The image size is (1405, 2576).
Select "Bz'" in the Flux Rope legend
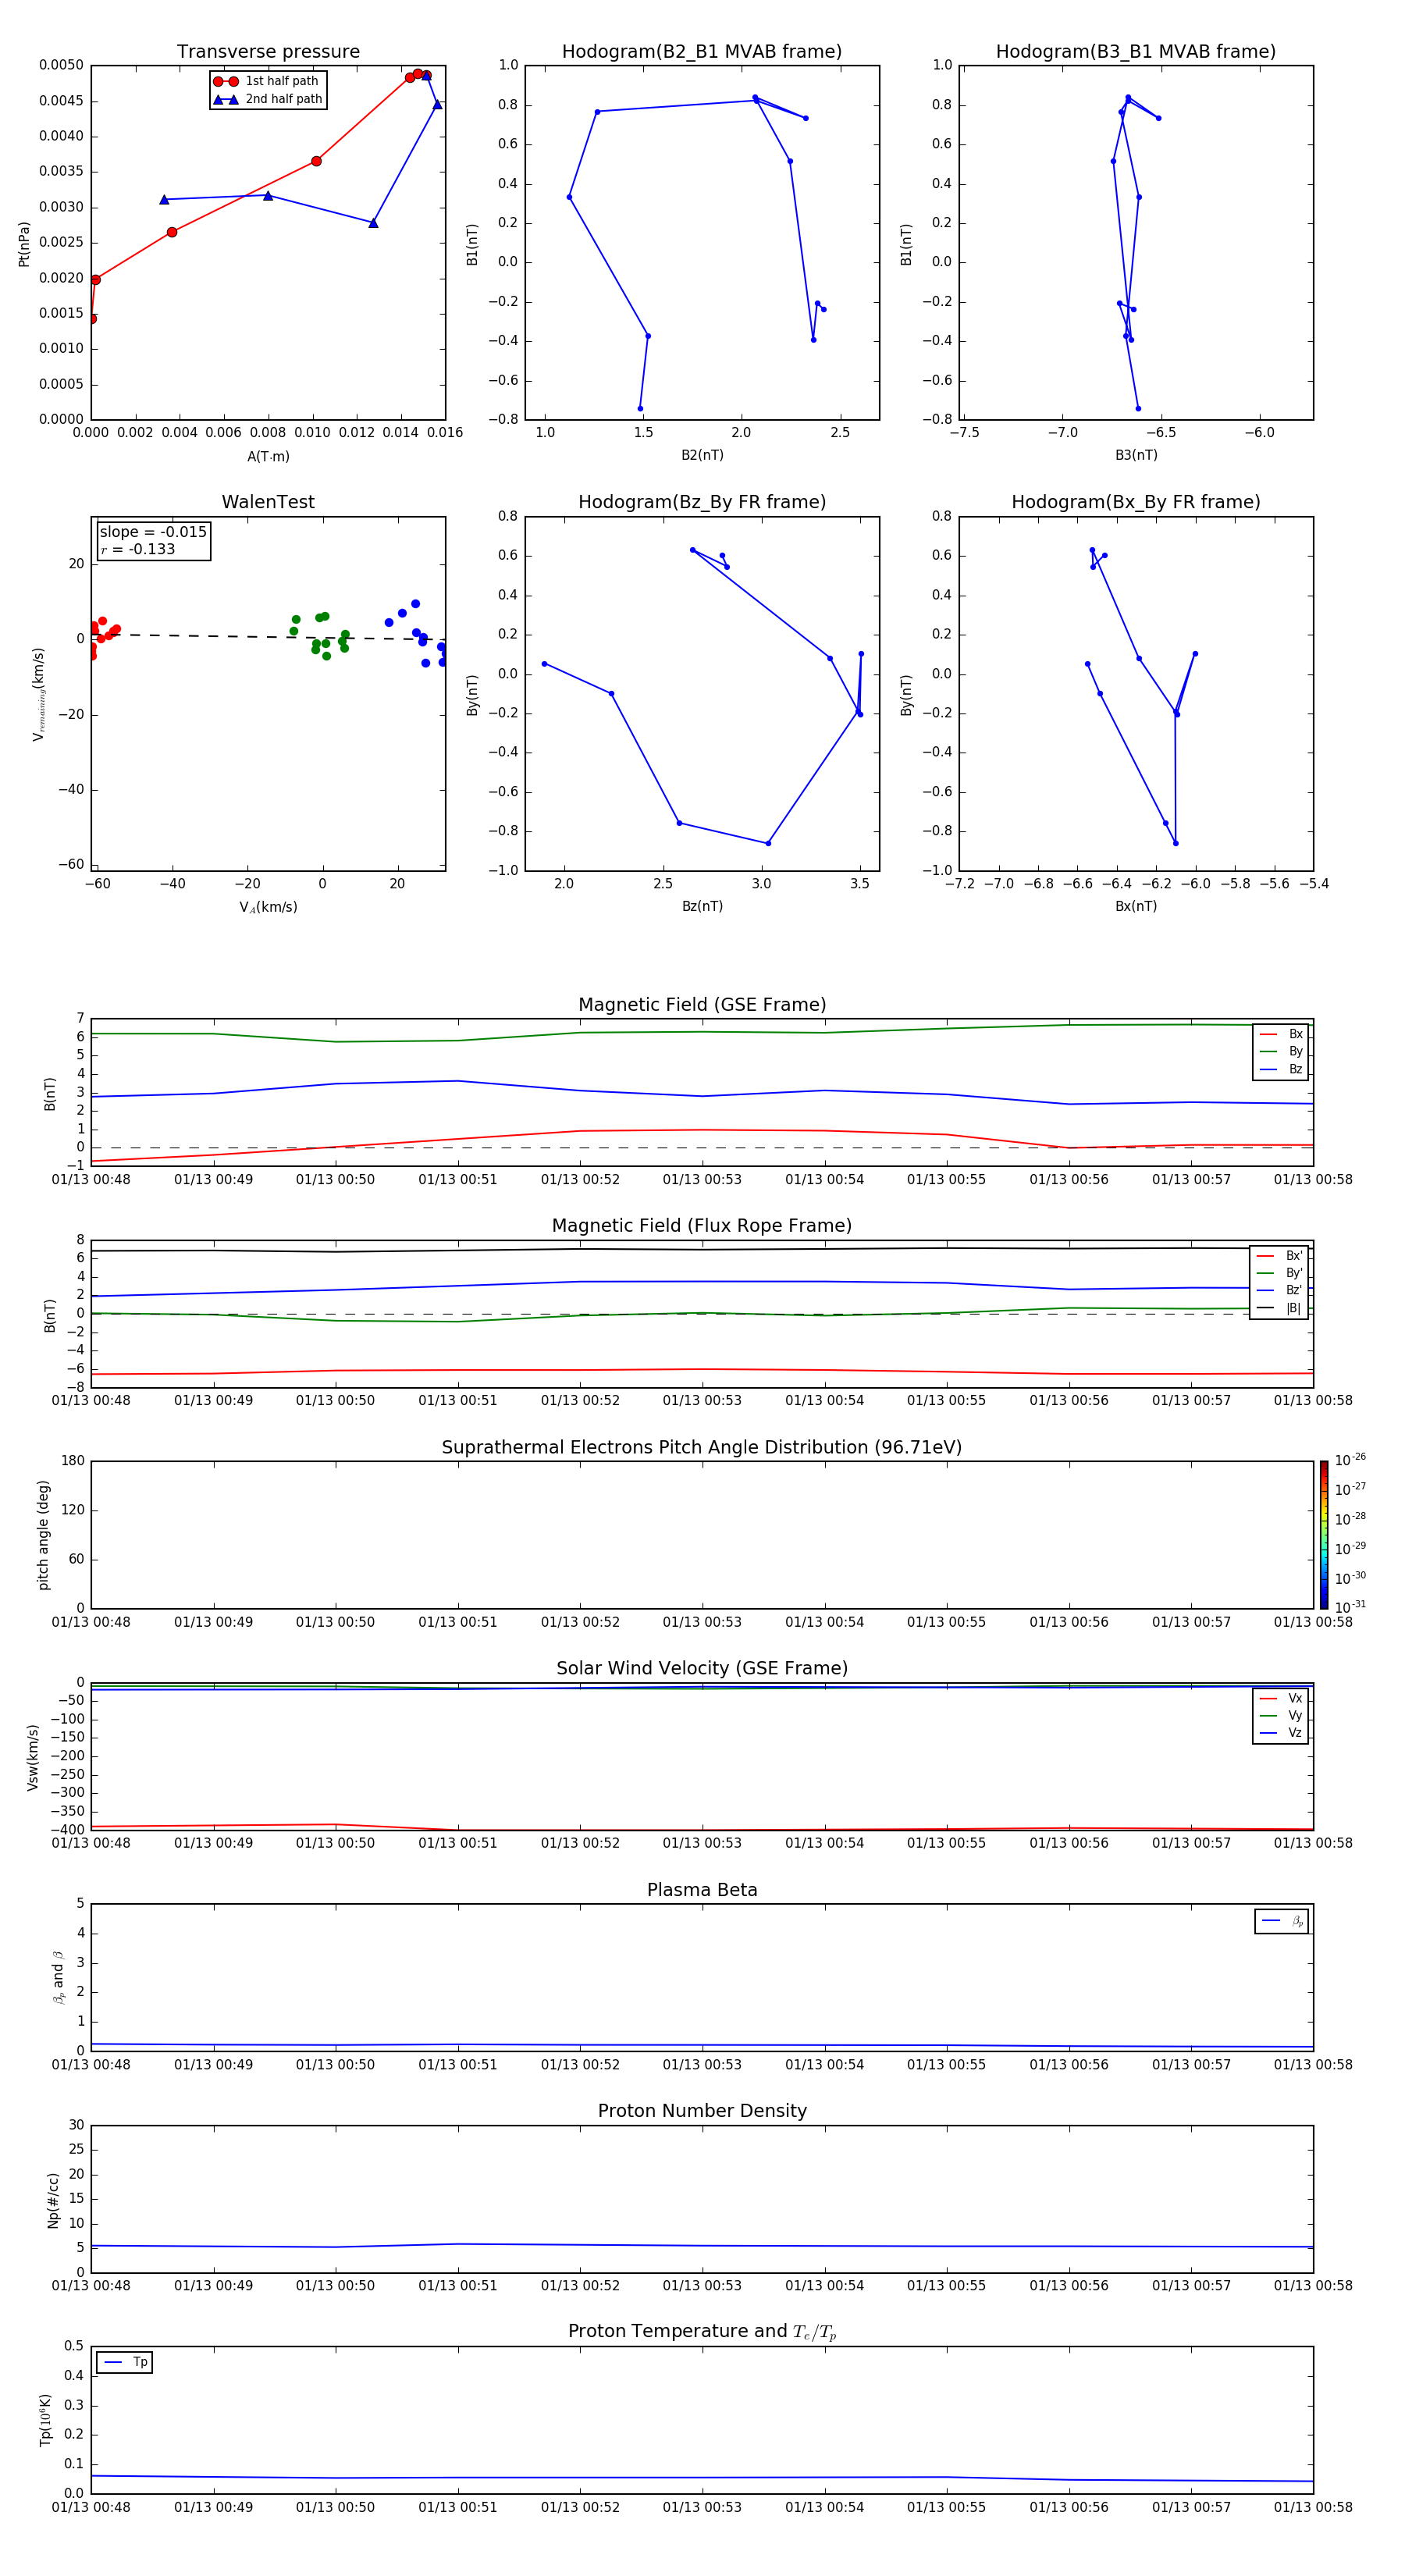1279,1291
